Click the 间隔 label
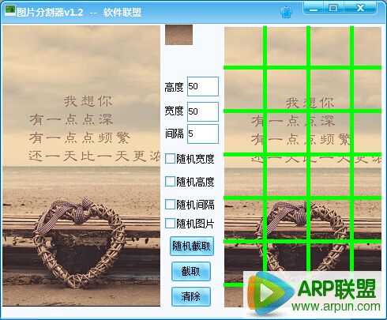Screen dimensions: 387x320 pyautogui.click(x=174, y=134)
